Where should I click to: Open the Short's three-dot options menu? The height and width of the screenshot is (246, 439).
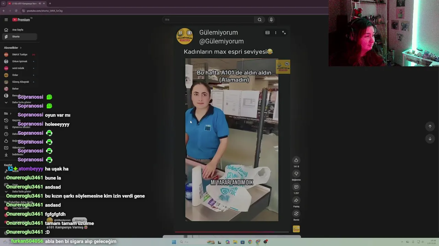pyautogui.click(x=276, y=33)
